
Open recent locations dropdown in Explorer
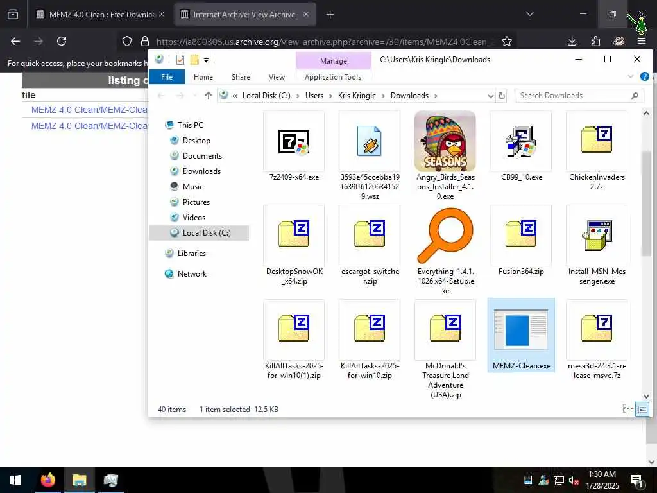(x=194, y=96)
